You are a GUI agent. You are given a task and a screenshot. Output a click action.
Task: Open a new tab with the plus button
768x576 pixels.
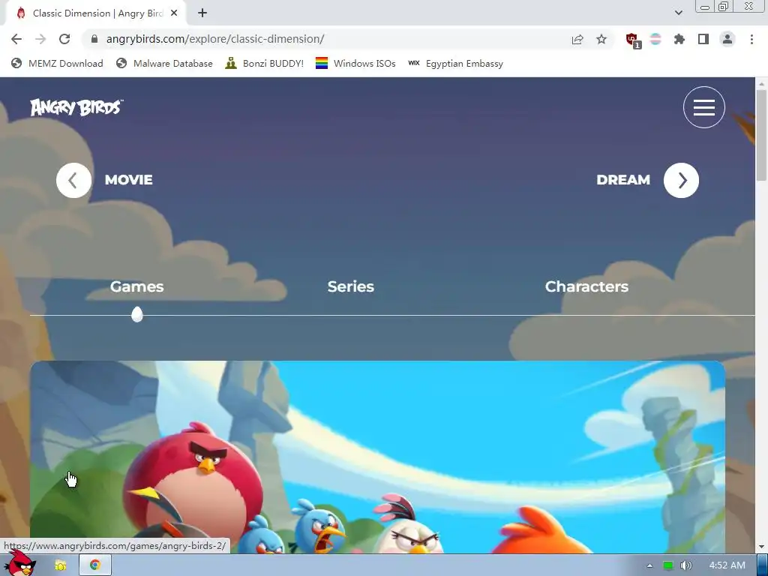click(x=202, y=13)
